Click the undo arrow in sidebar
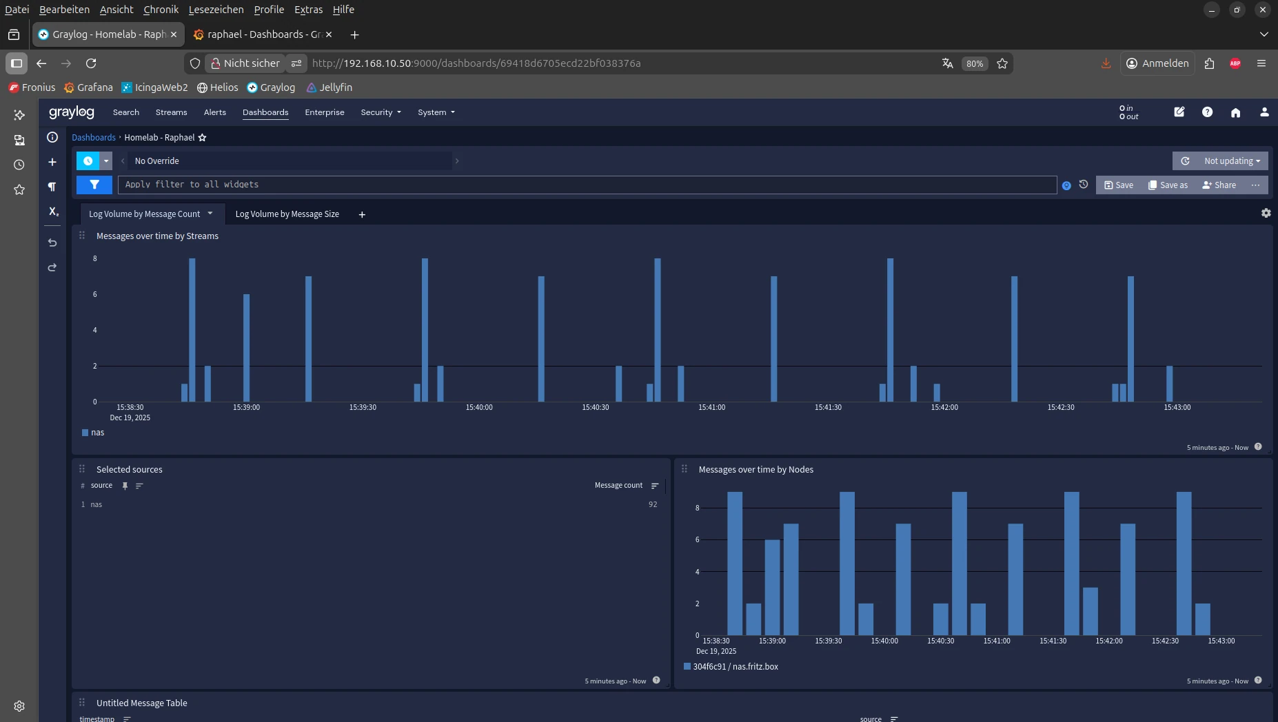Viewport: 1278px width, 722px height. pos(52,243)
